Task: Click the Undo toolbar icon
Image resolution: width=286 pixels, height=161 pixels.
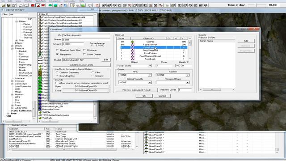Action: pos(21,5)
